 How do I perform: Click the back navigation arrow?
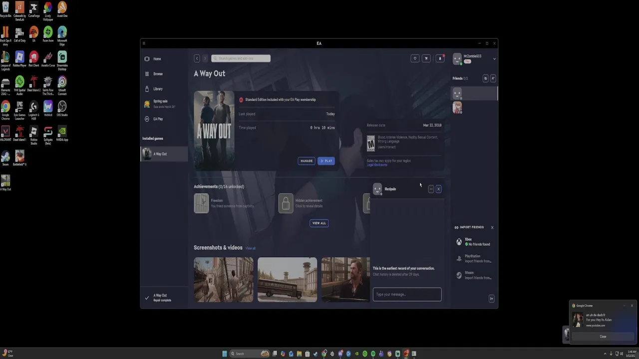click(x=197, y=58)
